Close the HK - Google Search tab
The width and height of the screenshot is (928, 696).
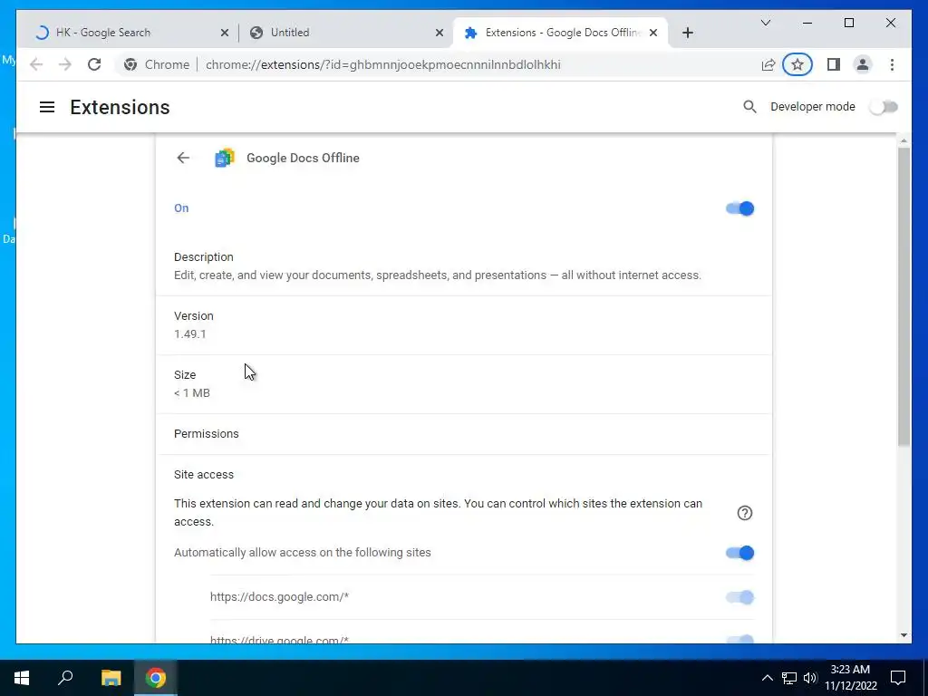pos(225,33)
